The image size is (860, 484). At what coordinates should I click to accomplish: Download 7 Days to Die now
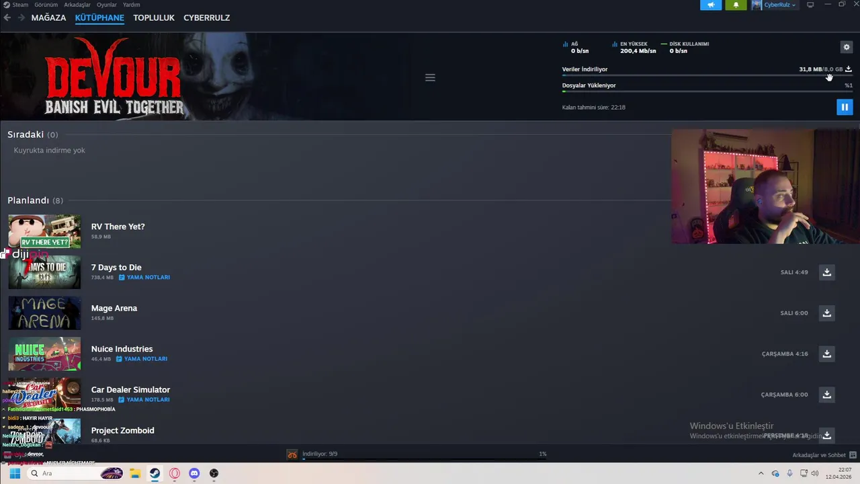tap(827, 272)
